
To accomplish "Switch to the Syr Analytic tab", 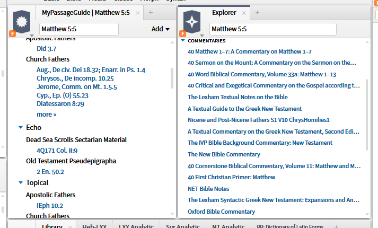I will click(183, 226).
